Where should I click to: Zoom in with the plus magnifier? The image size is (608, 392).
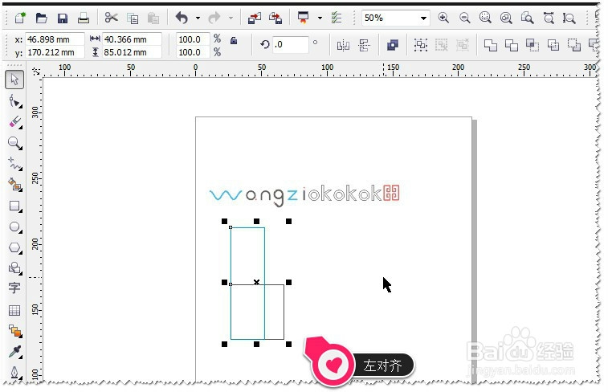[x=443, y=18]
